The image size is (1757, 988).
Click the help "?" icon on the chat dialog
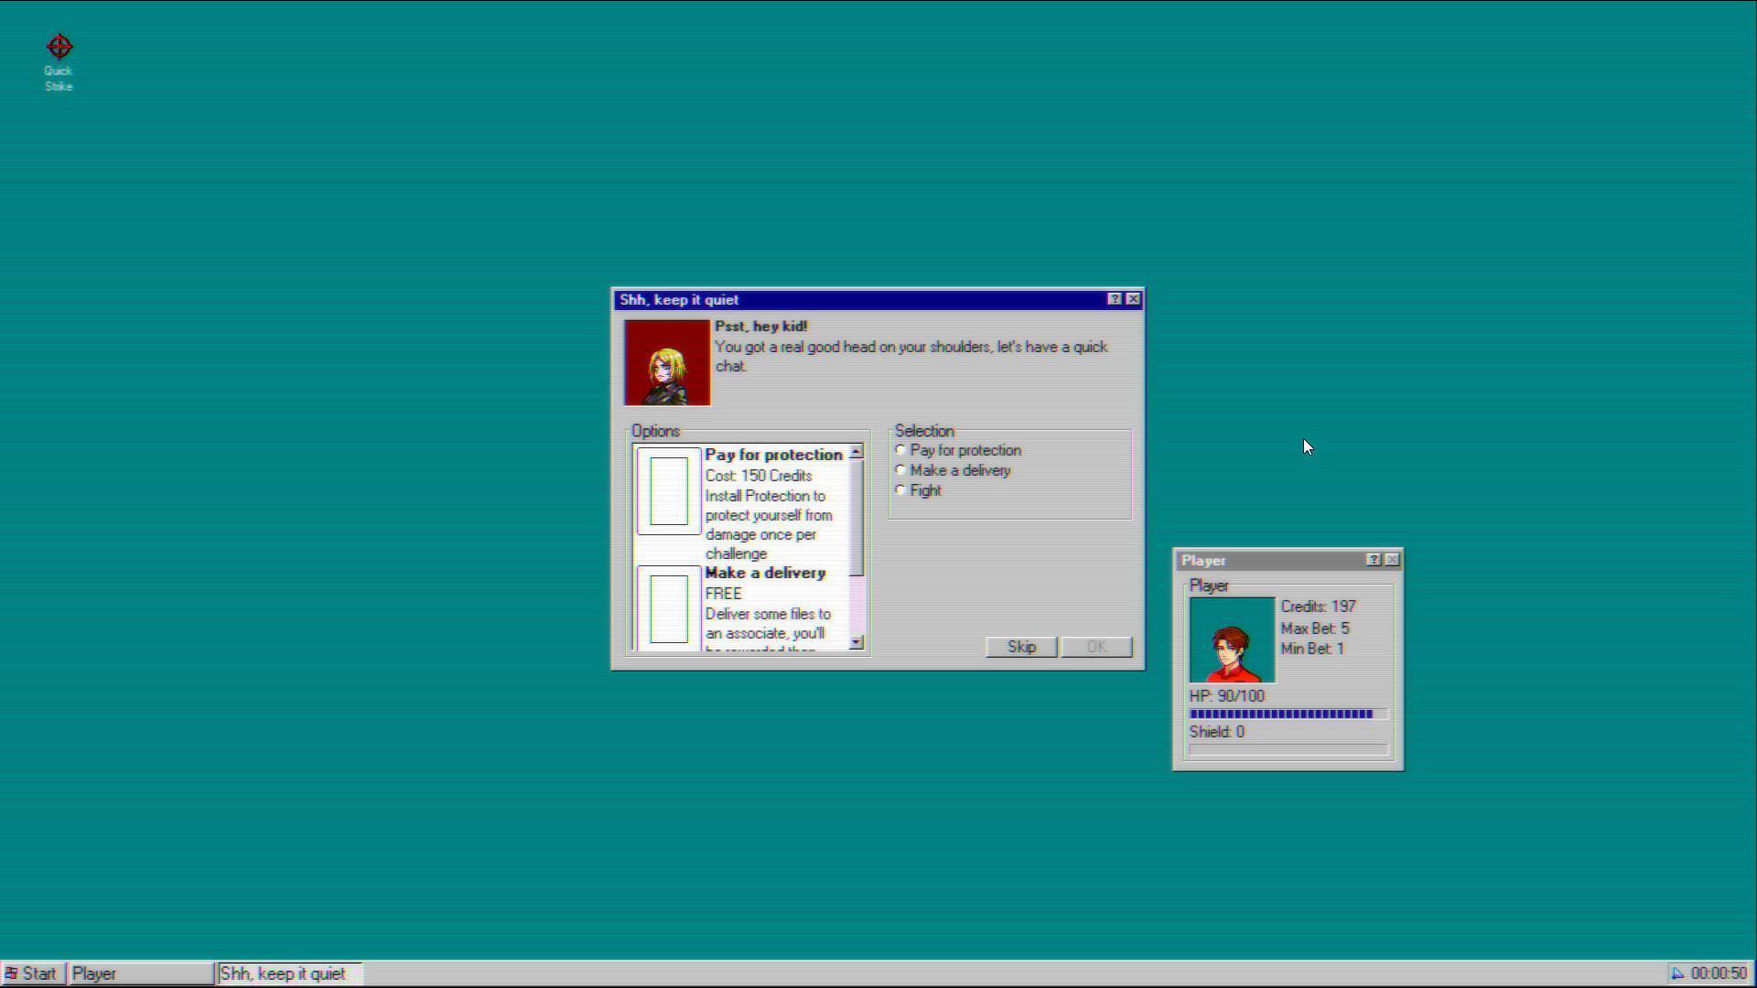(x=1115, y=299)
